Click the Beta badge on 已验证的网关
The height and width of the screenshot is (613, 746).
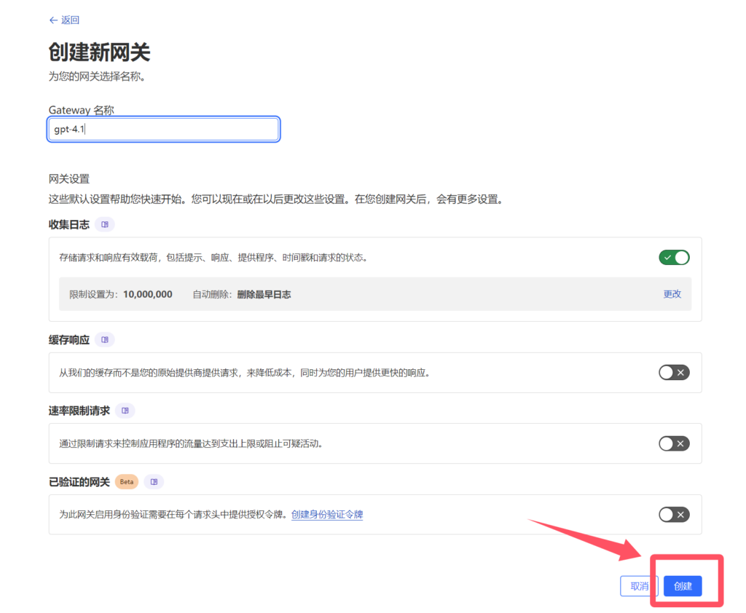tap(125, 481)
